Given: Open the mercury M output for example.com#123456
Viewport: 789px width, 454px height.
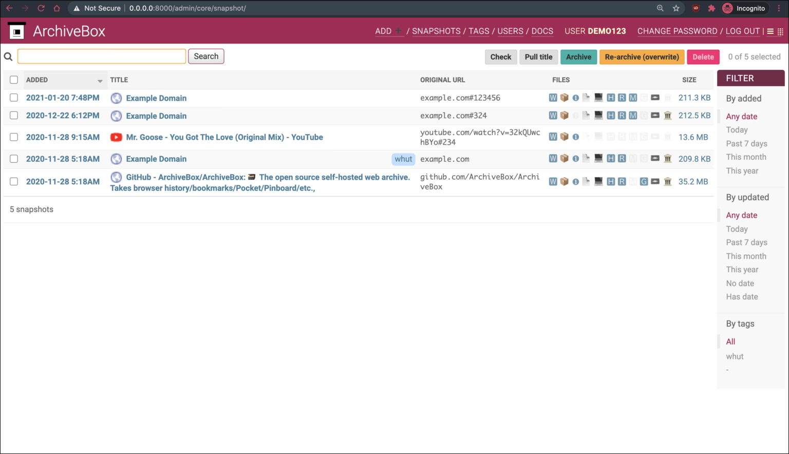Looking at the screenshot, I should (633, 98).
